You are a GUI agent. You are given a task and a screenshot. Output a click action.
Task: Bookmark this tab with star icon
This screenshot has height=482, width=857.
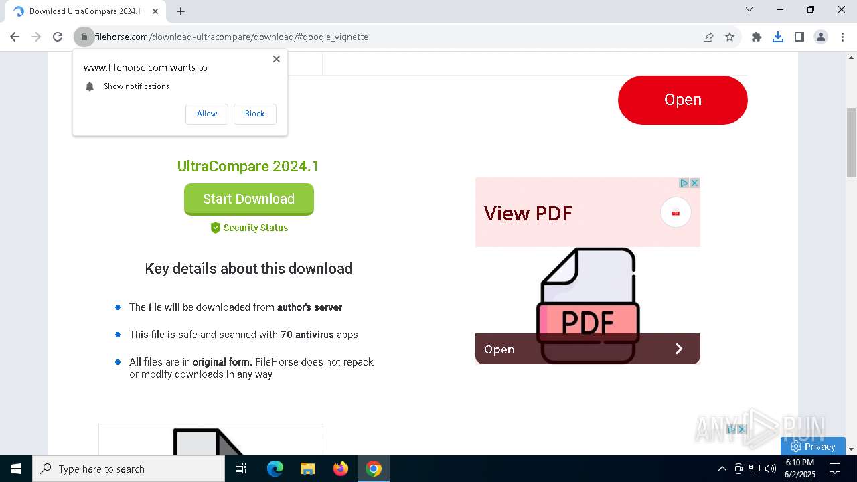click(730, 37)
